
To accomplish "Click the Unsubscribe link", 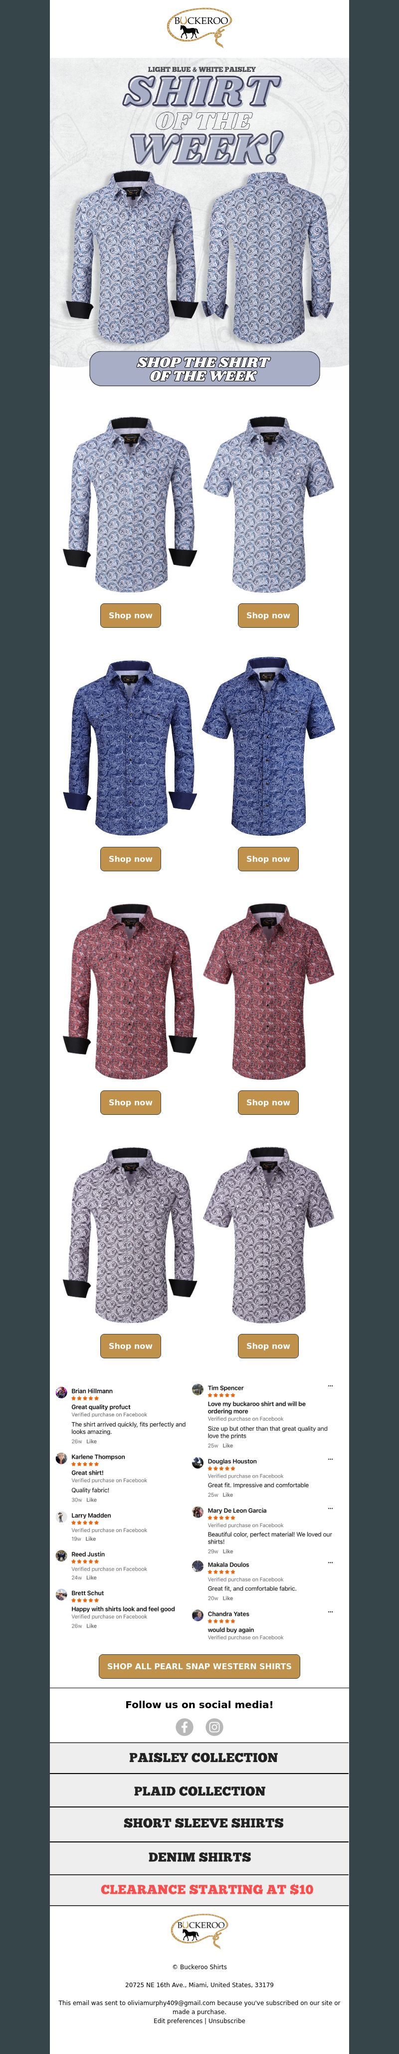I will pos(227,2021).
